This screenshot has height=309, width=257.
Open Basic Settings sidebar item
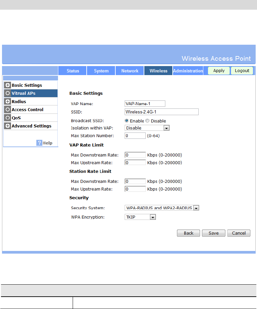(31, 85)
